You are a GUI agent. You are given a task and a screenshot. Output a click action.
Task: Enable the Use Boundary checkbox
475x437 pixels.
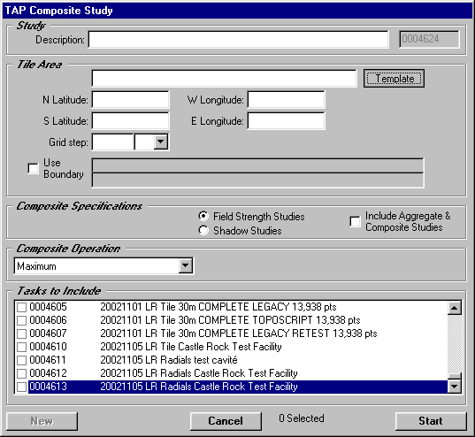click(33, 168)
